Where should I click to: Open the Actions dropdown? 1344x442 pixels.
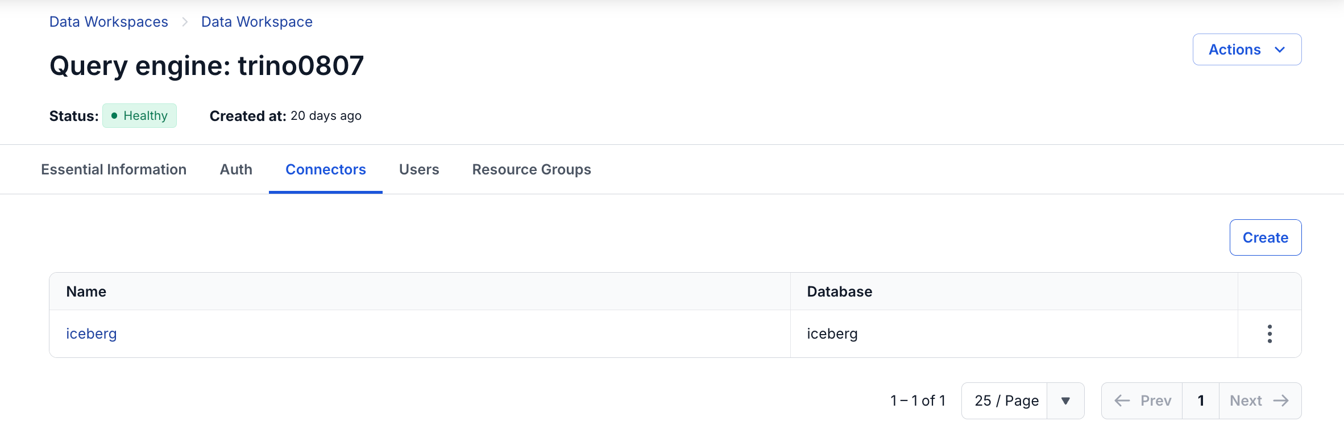(x=1247, y=49)
